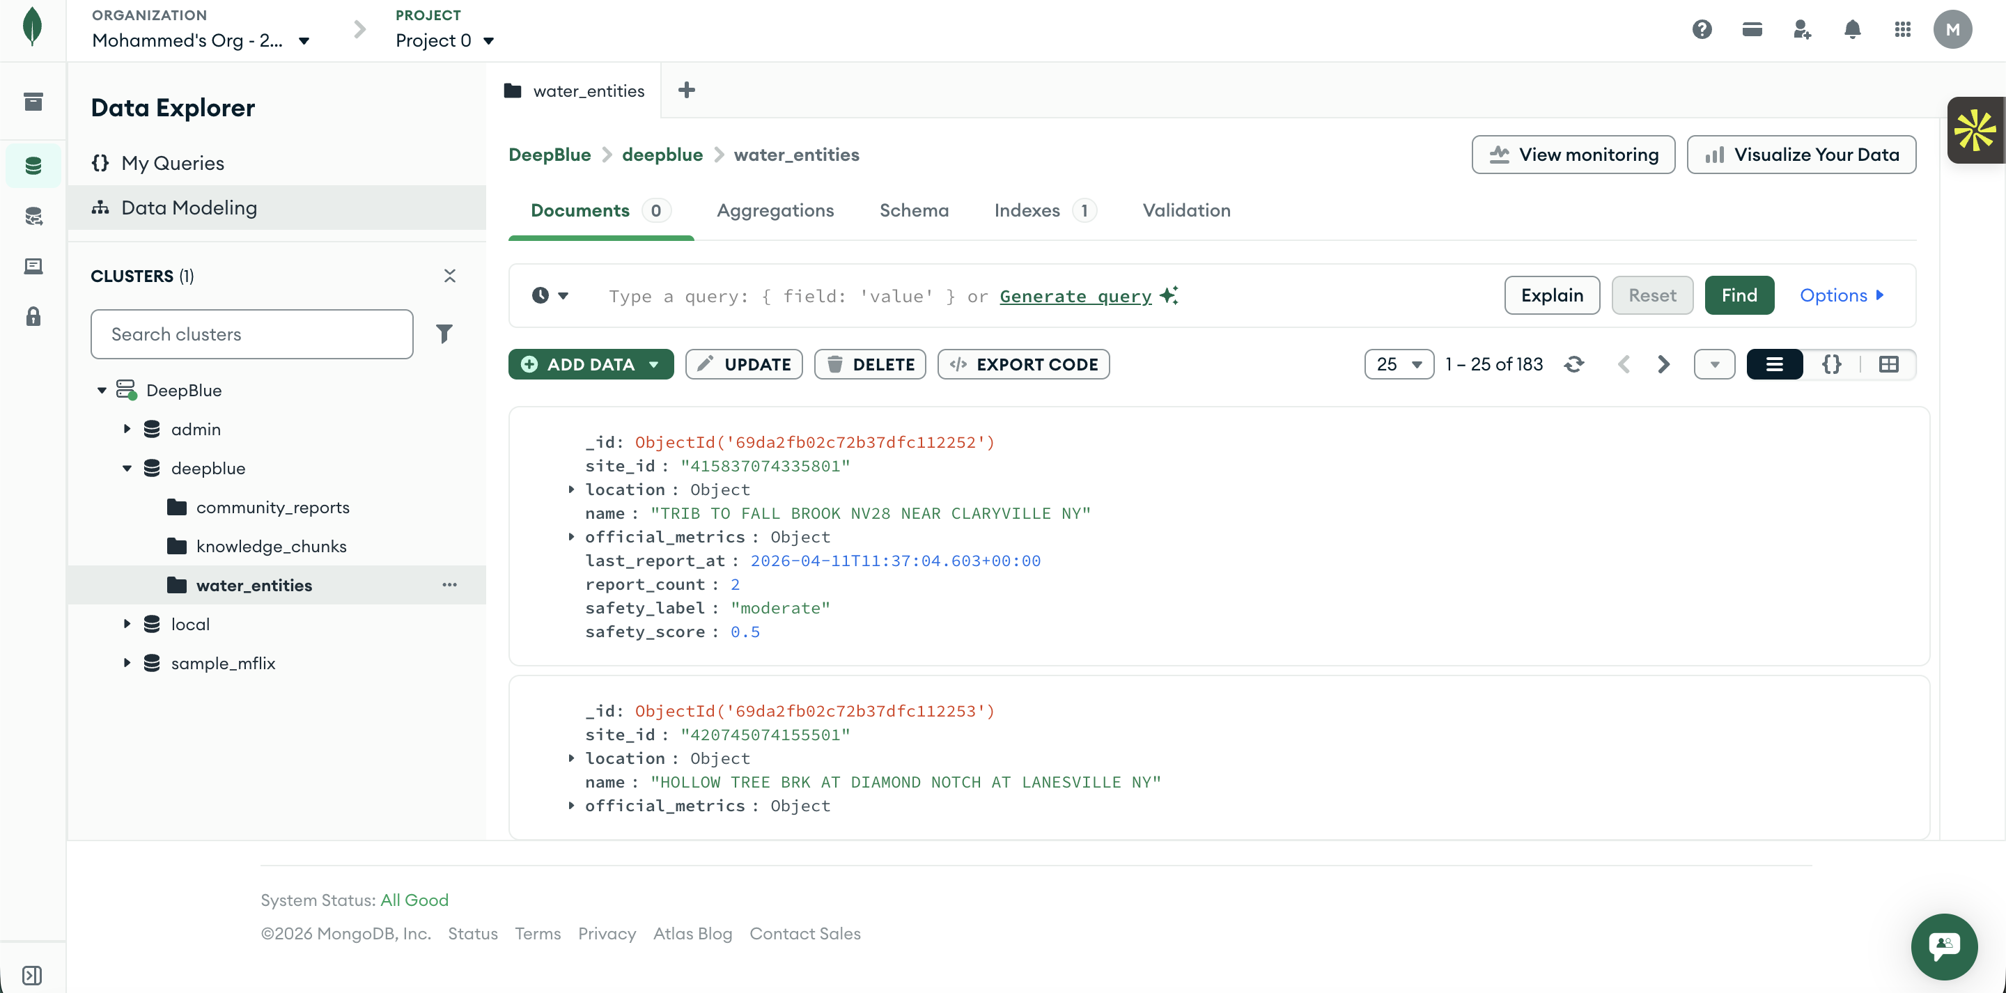Go to next page of documents

click(x=1663, y=363)
